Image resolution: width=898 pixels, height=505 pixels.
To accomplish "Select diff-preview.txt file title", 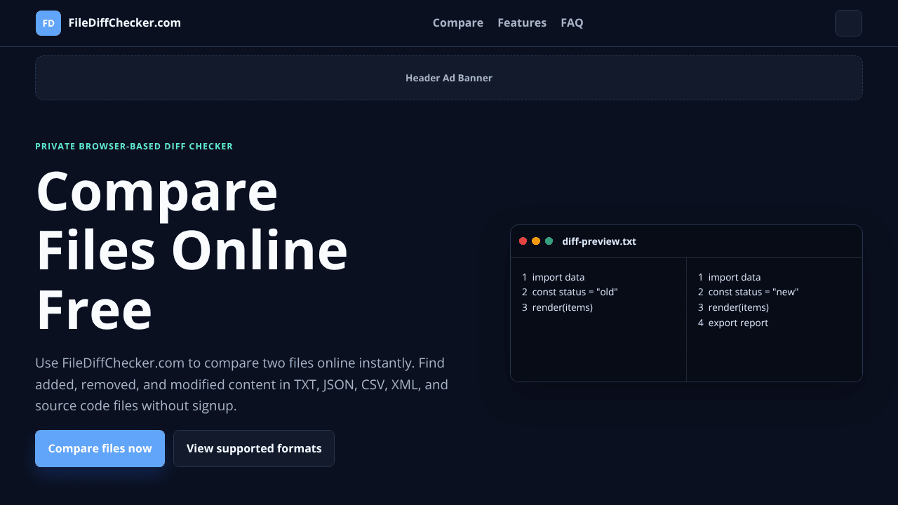I will [x=599, y=241].
